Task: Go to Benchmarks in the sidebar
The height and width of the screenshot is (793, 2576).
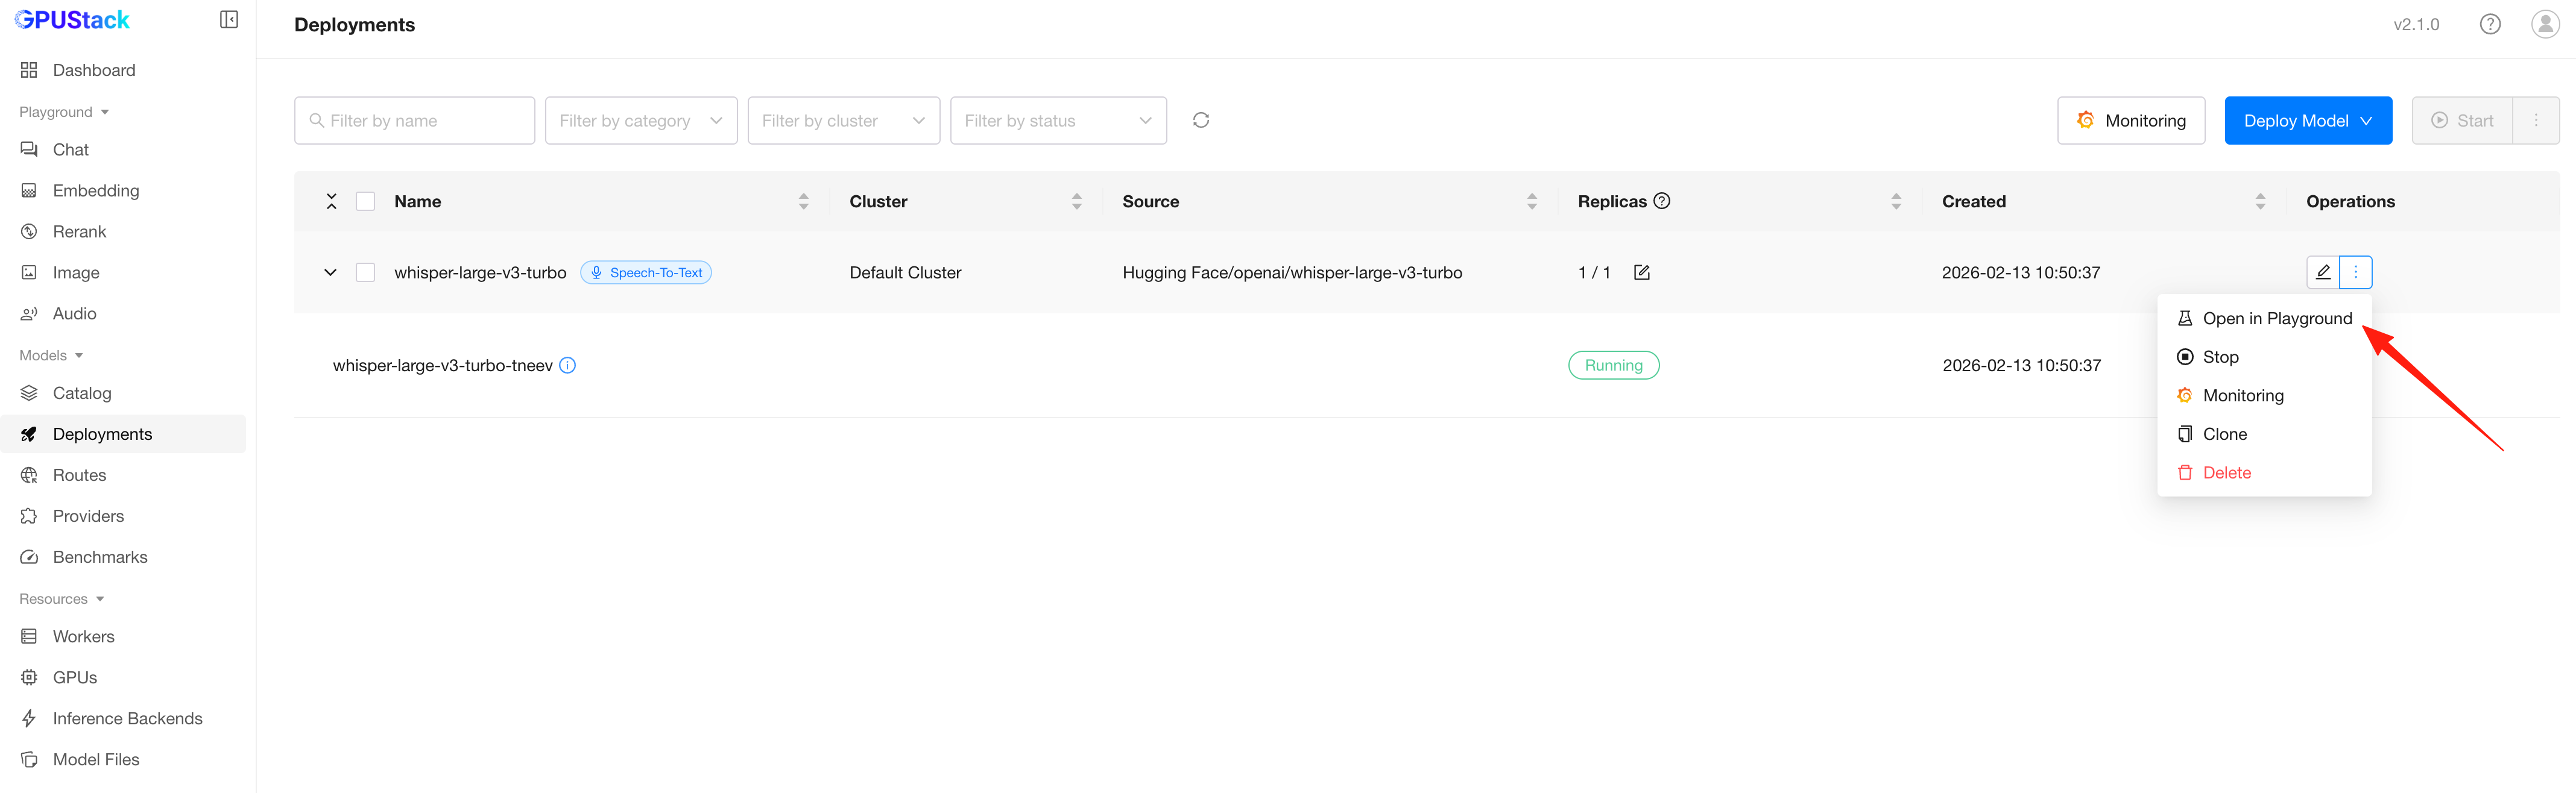Action: 100,557
